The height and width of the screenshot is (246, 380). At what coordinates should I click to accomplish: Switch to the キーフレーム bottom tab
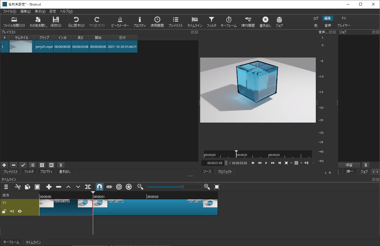tap(11, 242)
